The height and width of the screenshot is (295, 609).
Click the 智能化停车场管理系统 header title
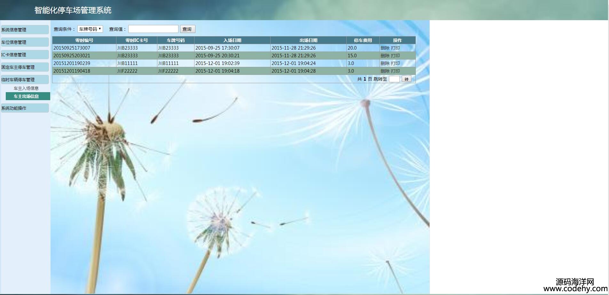click(x=73, y=10)
